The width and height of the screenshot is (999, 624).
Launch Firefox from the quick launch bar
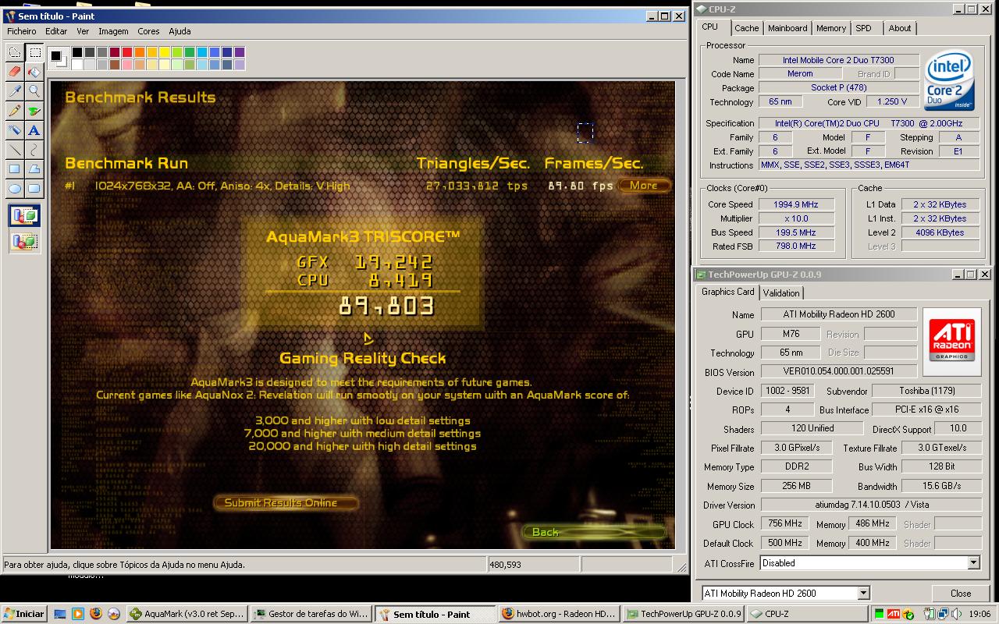coord(96,614)
